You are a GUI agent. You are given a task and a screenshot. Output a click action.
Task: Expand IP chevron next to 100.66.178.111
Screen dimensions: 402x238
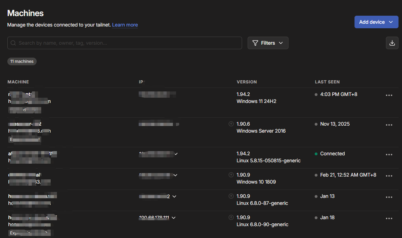(x=174, y=218)
